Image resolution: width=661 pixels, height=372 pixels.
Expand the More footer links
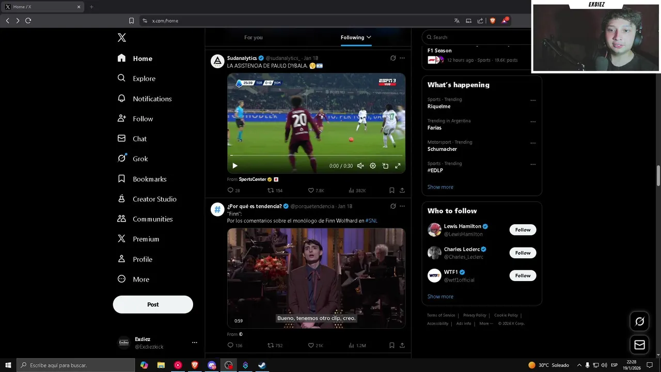486,323
